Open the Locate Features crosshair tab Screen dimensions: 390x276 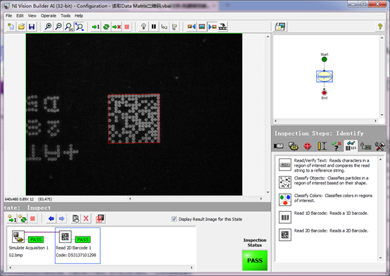[x=308, y=146]
